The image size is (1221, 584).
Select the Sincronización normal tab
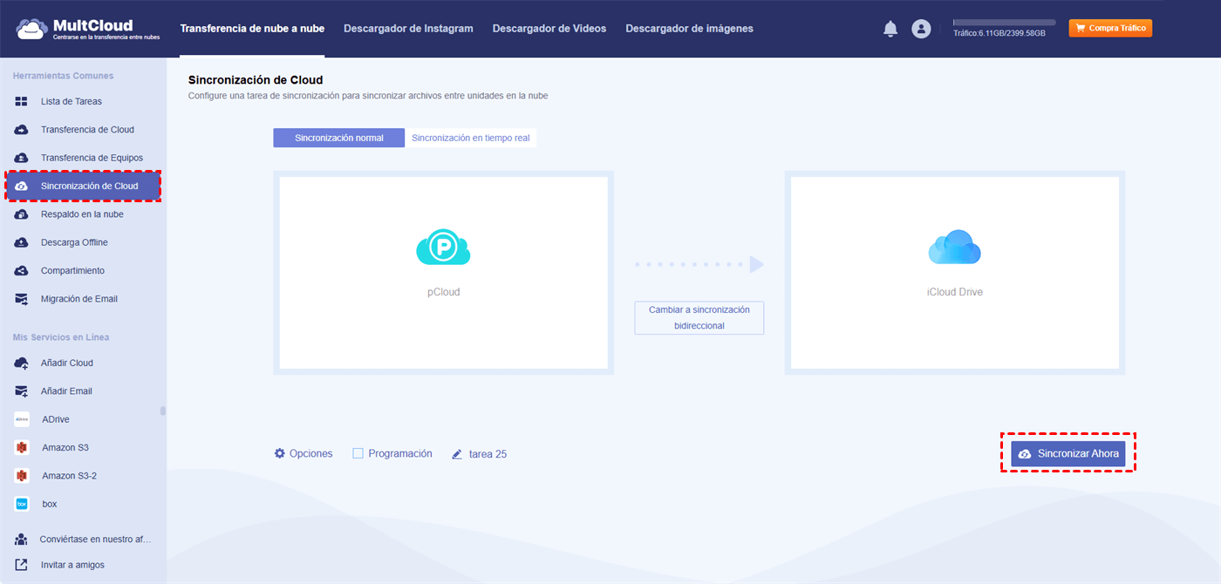click(338, 138)
